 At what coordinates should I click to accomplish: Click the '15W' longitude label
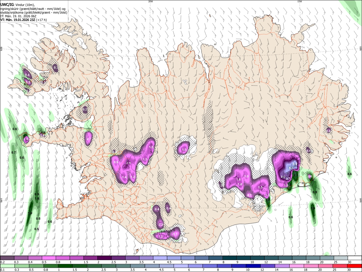(x=299, y=1)
